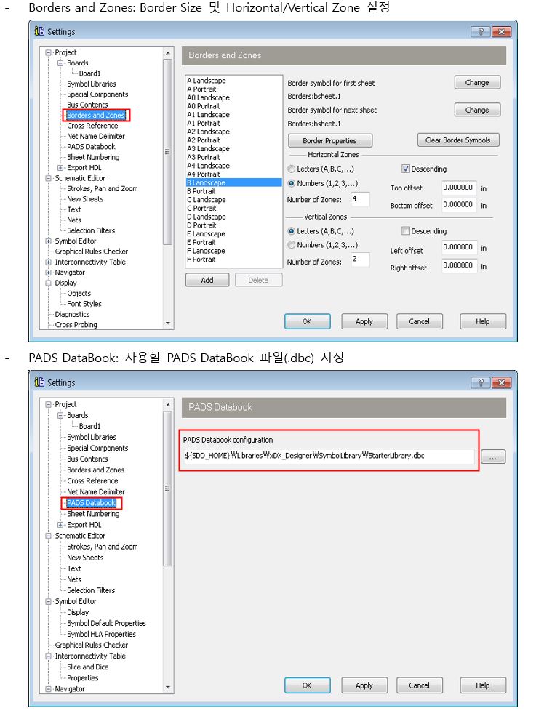Select Letters radio button in Horizontal Zones
This screenshot has height=724, width=552.
(x=292, y=169)
